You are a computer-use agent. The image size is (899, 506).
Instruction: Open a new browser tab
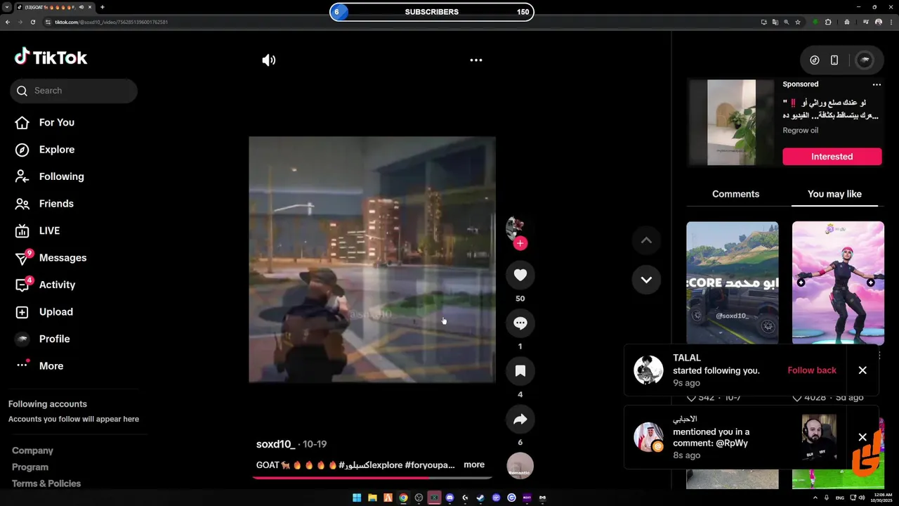[103, 7]
